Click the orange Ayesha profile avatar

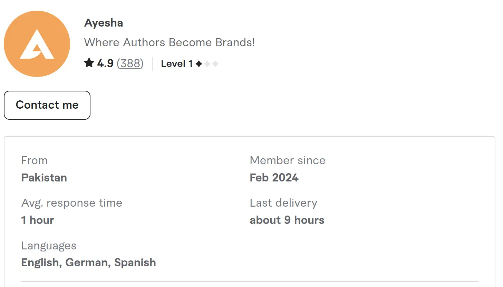click(x=37, y=44)
